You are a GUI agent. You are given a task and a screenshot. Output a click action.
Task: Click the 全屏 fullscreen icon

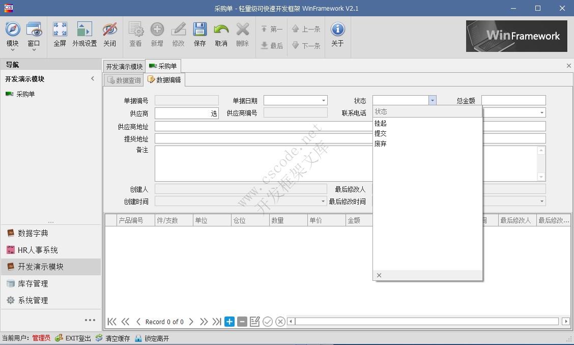pyautogui.click(x=60, y=35)
